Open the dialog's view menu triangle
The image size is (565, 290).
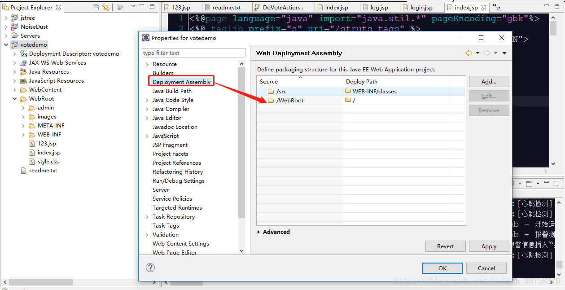pos(504,53)
